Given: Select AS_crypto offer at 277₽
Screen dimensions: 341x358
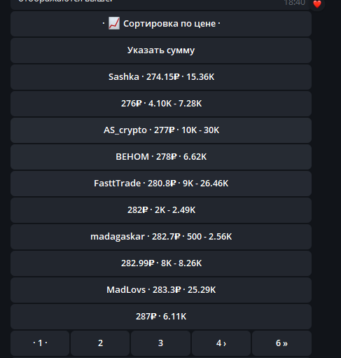Looking at the screenshot, I should click(x=161, y=130).
